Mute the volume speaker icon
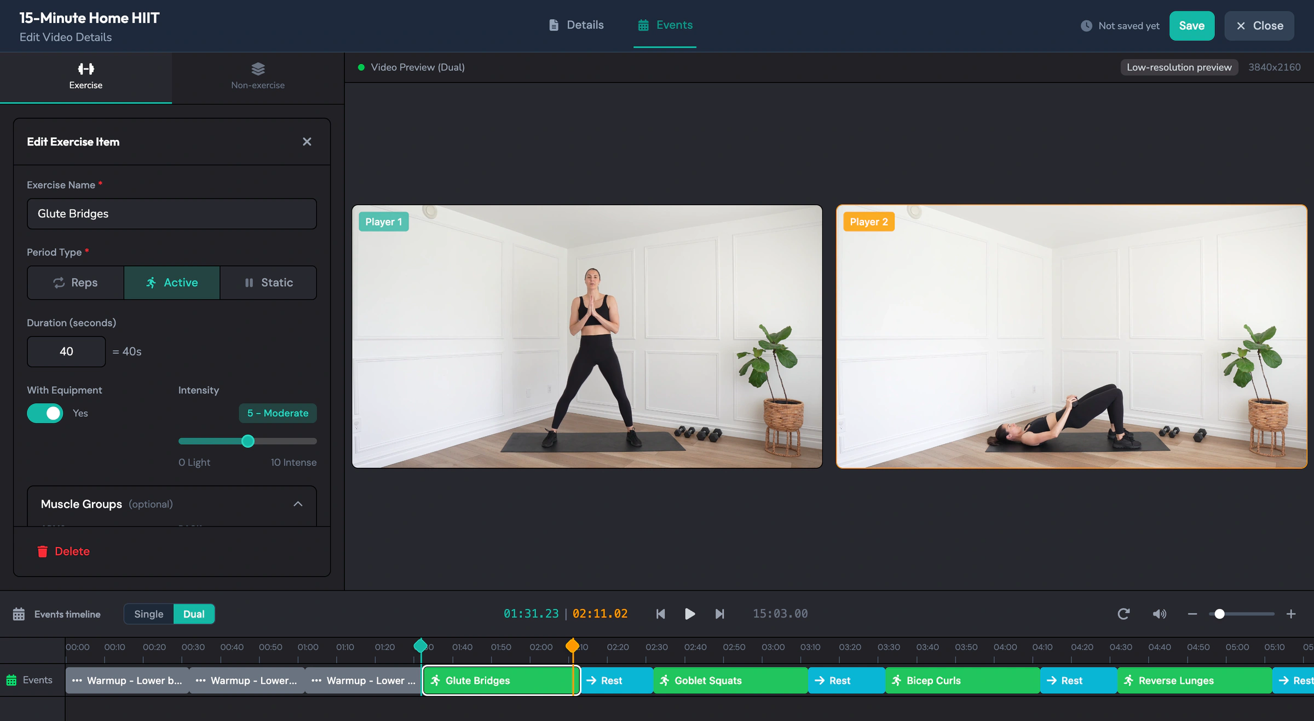Image resolution: width=1314 pixels, height=721 pixels. tap(1159, 614)
